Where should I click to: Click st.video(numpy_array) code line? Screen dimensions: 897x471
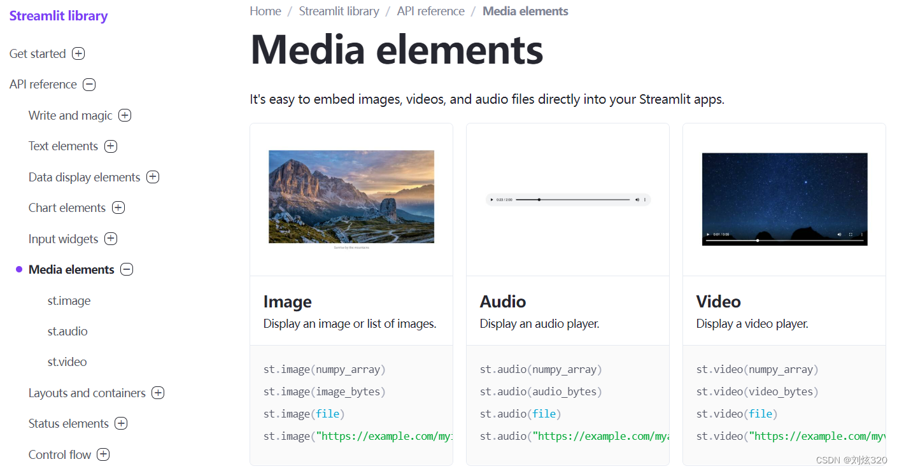(x=758, y=369)
